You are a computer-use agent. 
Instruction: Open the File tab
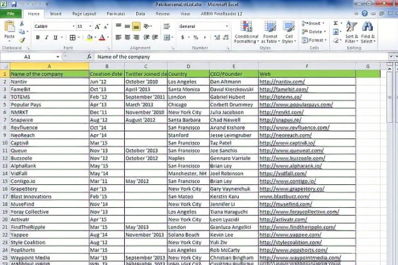click(11, 14)
